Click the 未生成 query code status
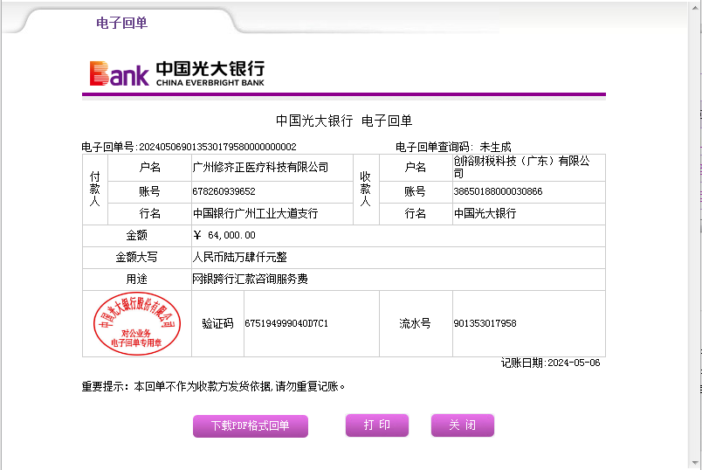Viewport: 702px width, 470px height. coord(495,147)
